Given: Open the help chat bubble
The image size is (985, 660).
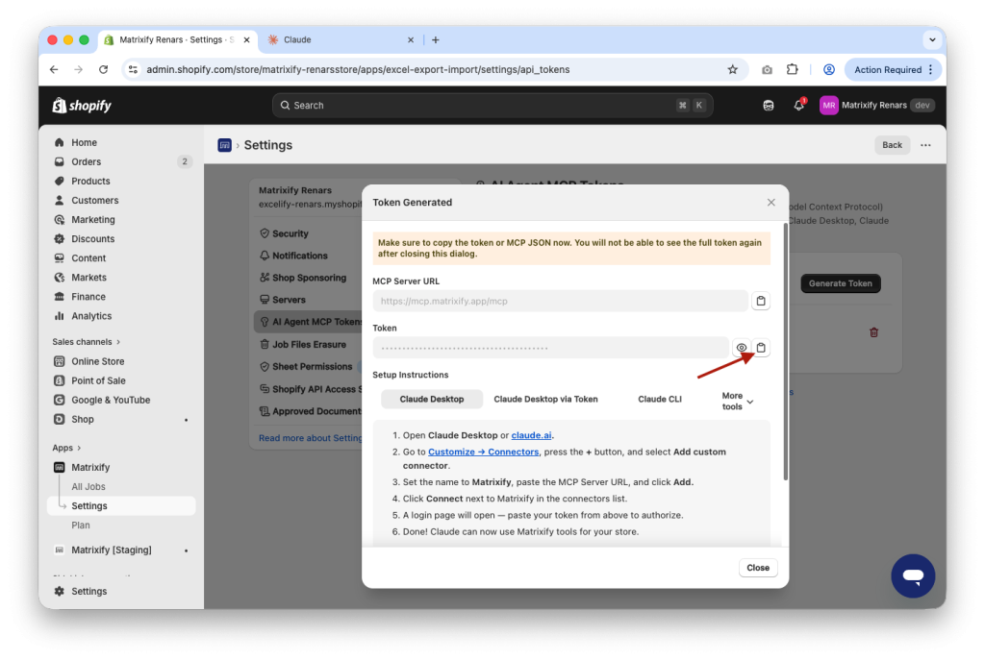Looking at the screenshot, I should coord(913,575).
